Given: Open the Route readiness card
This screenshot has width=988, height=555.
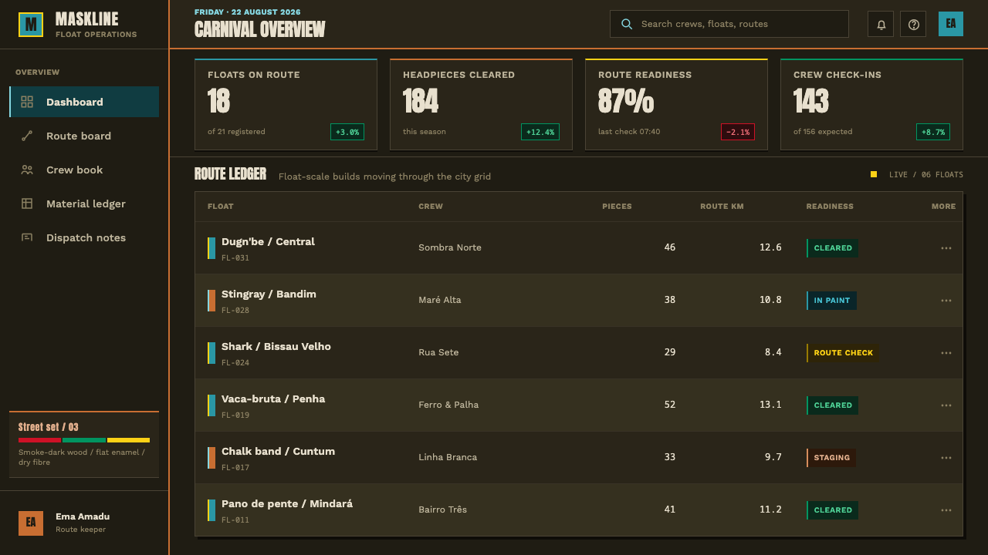Looking at the screenshot, I should pos(676,104).
